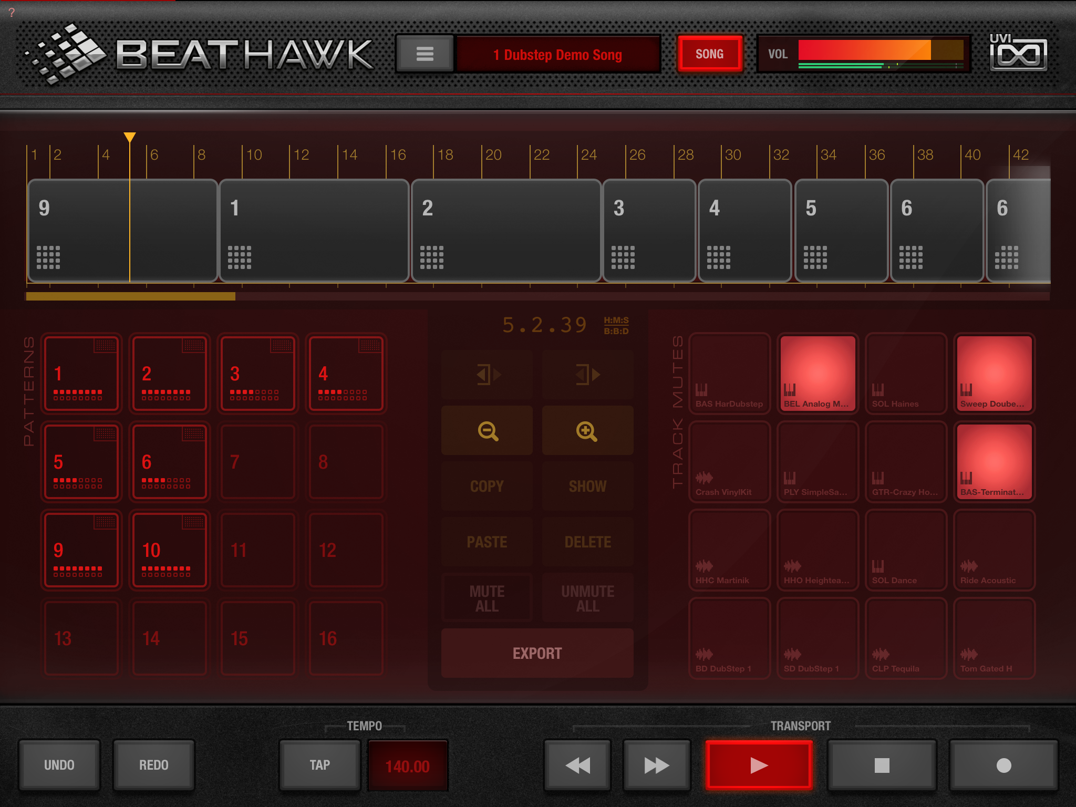Click the UVI logo icon
Image resolution: width=1076 pixels, height=807 pixels.
pyautogui.click(x=1018, y=53)
